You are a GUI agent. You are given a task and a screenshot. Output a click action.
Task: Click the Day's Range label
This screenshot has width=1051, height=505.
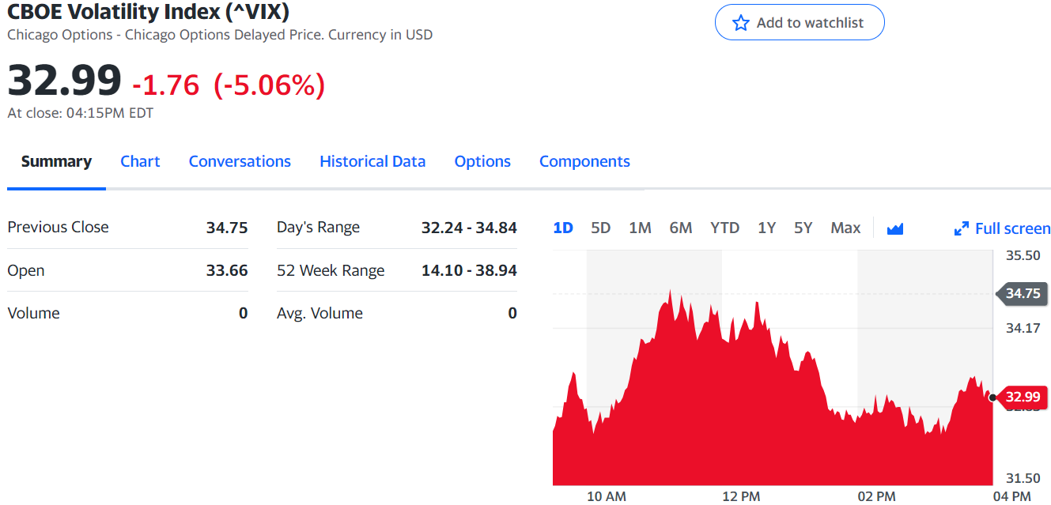tap(318, 228)
